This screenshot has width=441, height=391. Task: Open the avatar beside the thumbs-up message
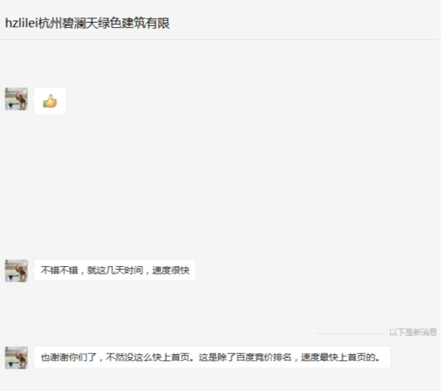[16, 98]
